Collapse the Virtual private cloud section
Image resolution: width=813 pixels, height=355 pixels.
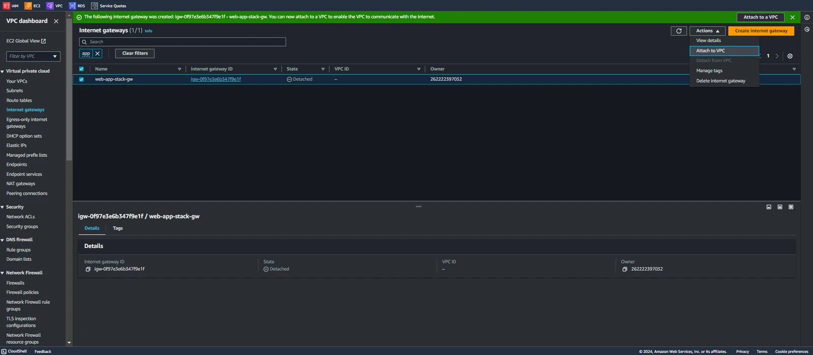pos(3,72)
